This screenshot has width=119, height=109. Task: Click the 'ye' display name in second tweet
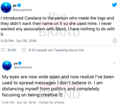pos(16,64)
